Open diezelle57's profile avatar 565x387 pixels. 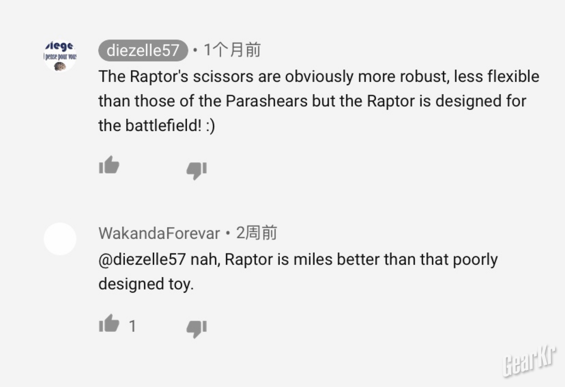click(x=60, y=56)
